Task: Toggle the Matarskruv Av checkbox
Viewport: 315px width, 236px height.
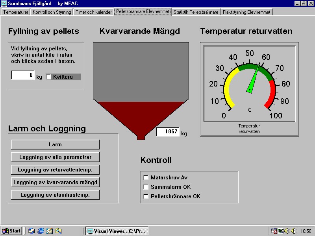Action: tap(146, 177)
